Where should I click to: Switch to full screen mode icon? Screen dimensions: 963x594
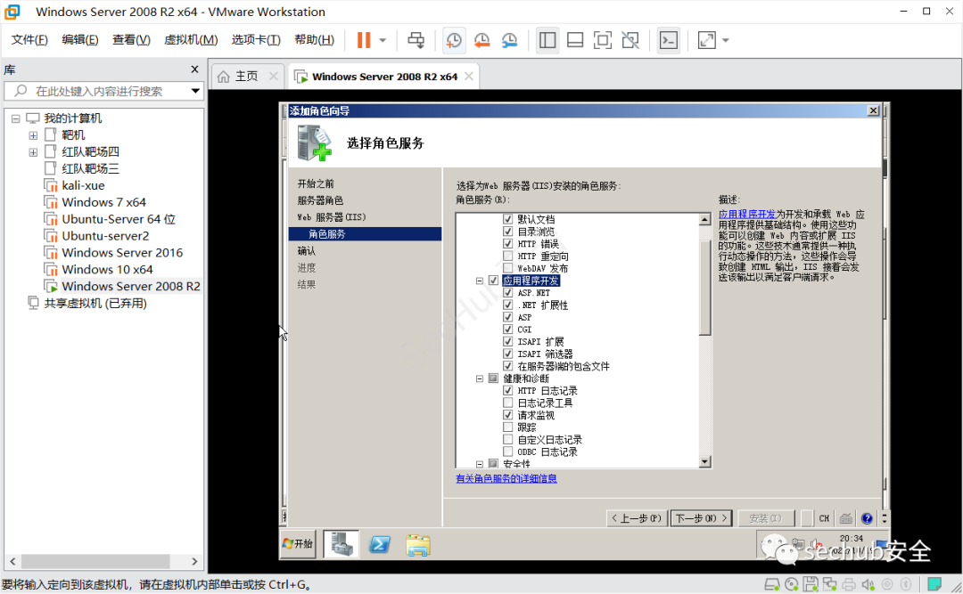603,40
